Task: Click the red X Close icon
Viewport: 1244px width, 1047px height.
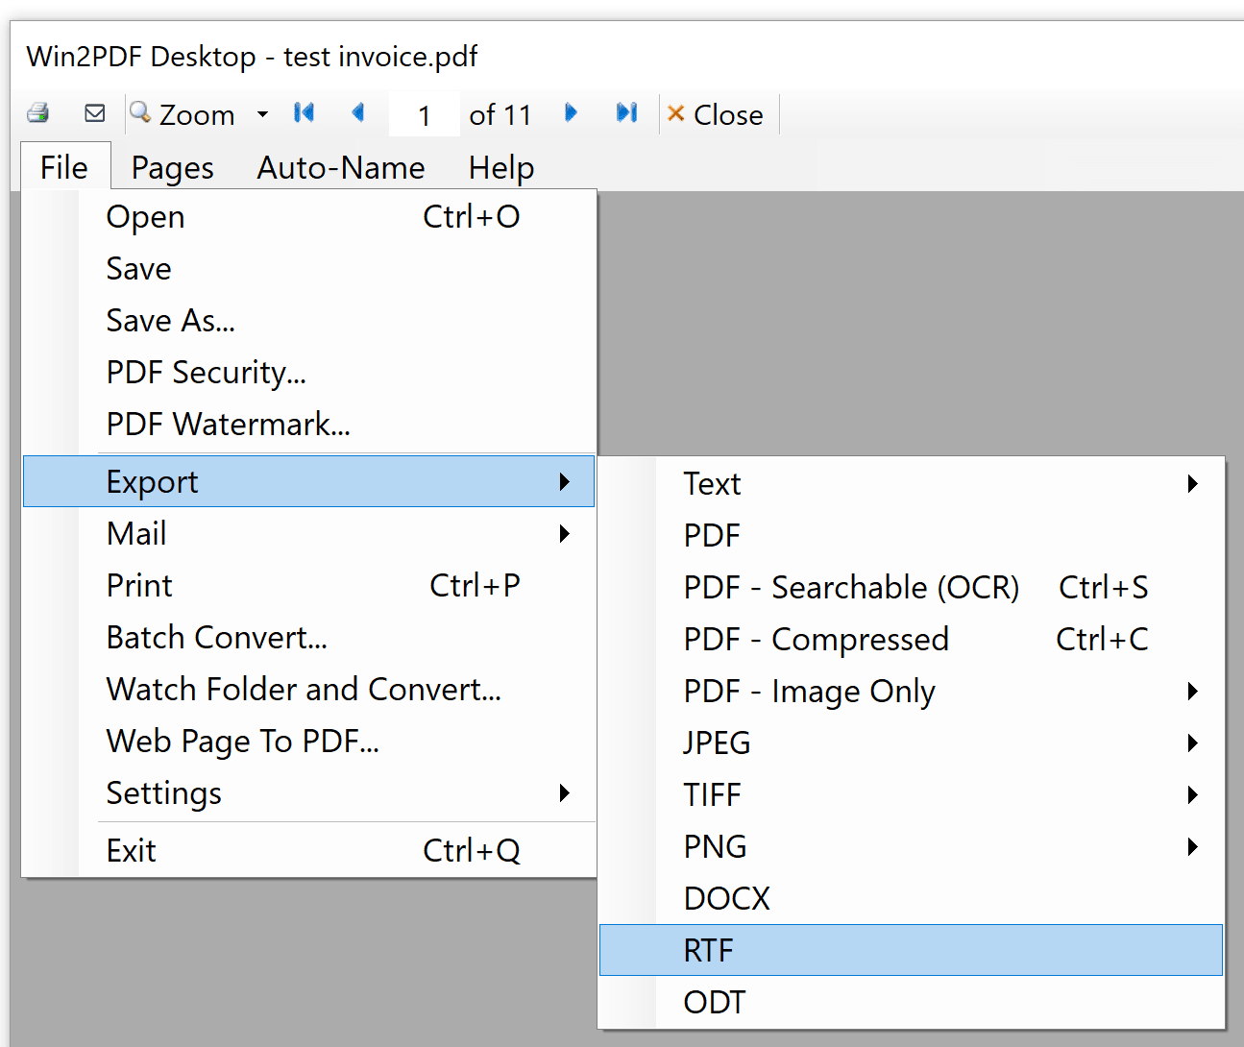Action: pos(677,114)
